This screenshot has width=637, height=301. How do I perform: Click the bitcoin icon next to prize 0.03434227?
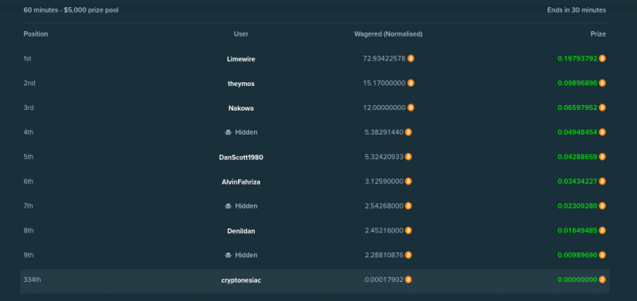[602, 182]
